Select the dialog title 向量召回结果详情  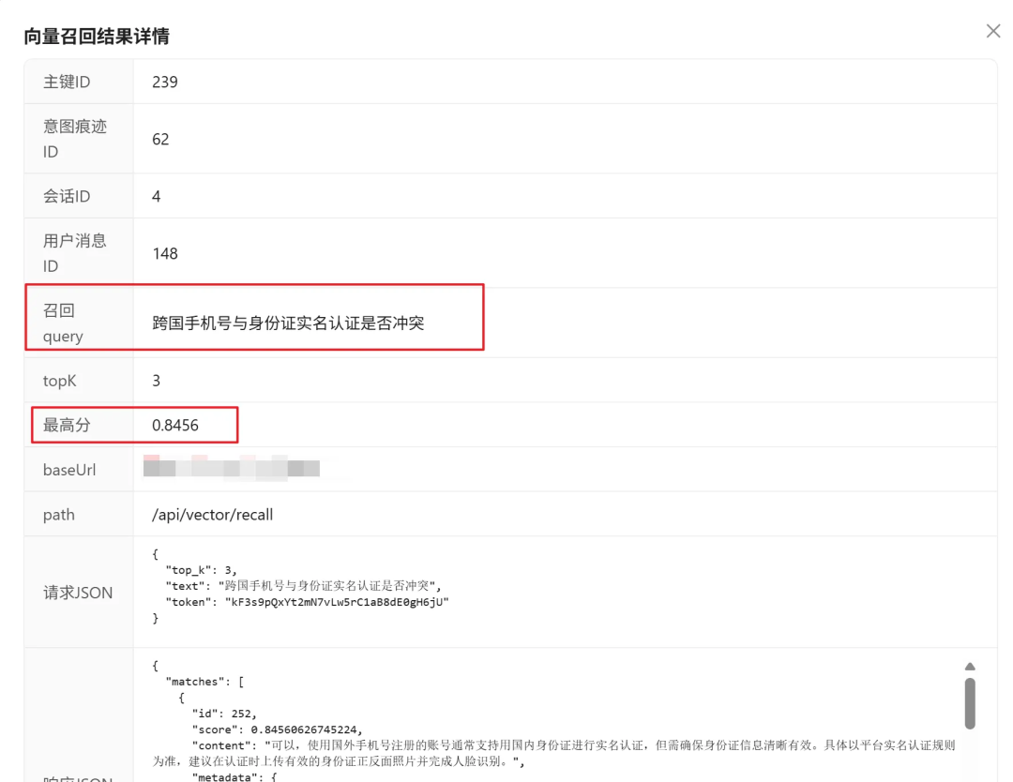tap(97, 37)
